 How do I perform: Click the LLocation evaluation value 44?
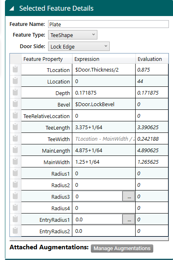140,81
